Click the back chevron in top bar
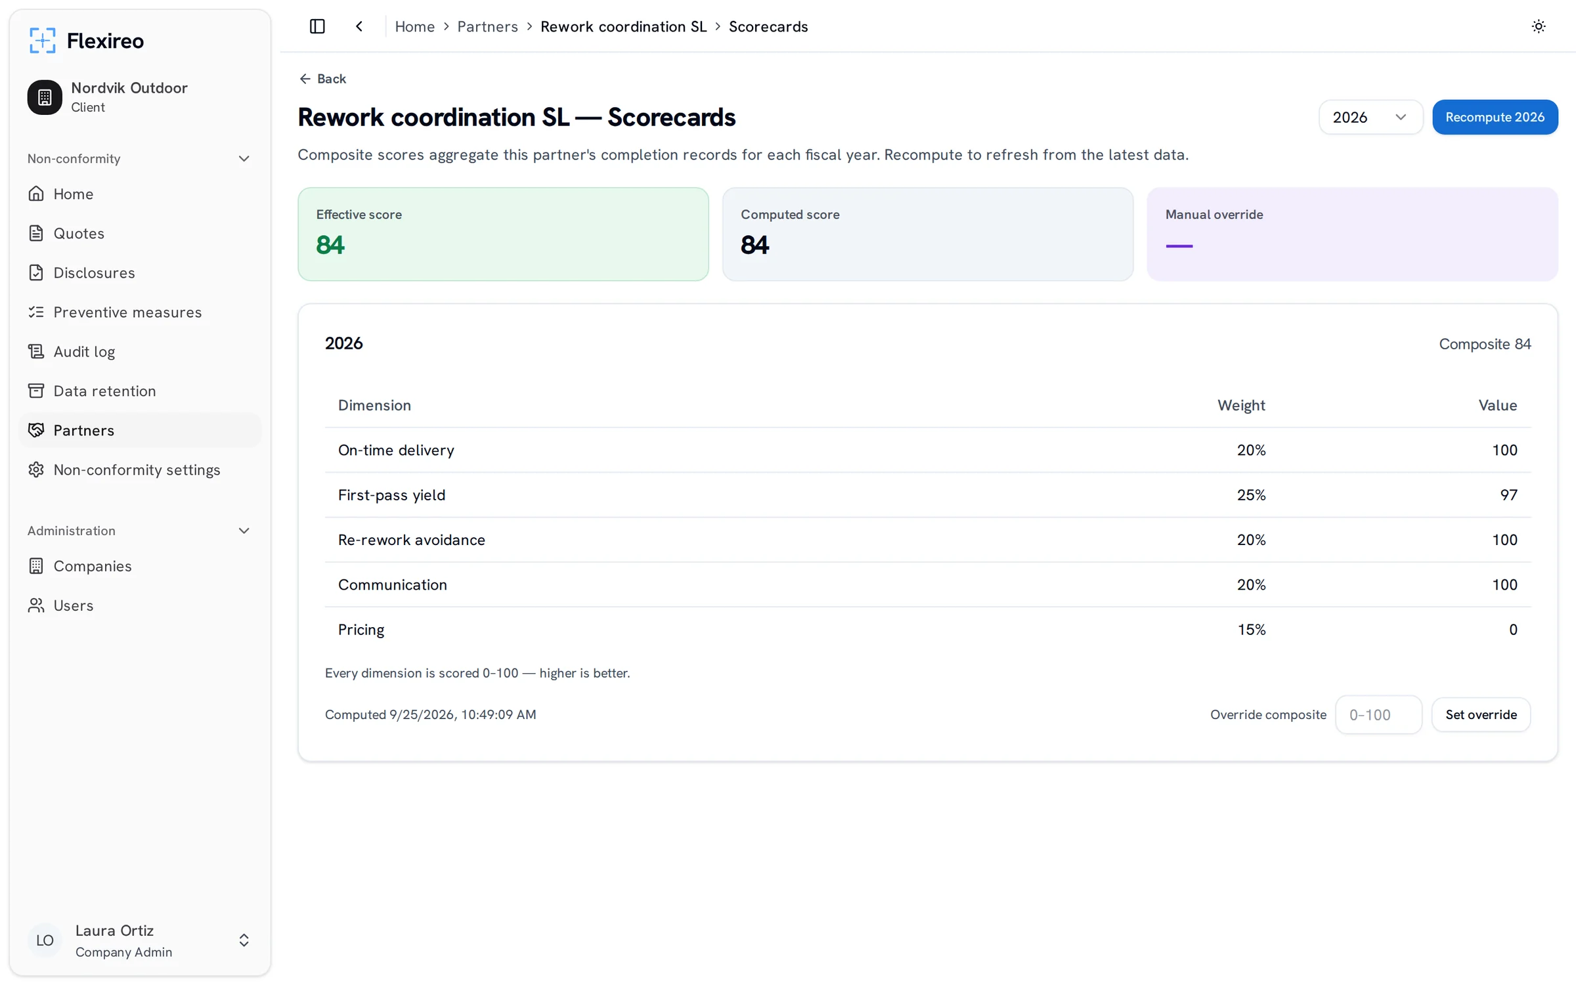1576x985 pixels. coord(359,26)
